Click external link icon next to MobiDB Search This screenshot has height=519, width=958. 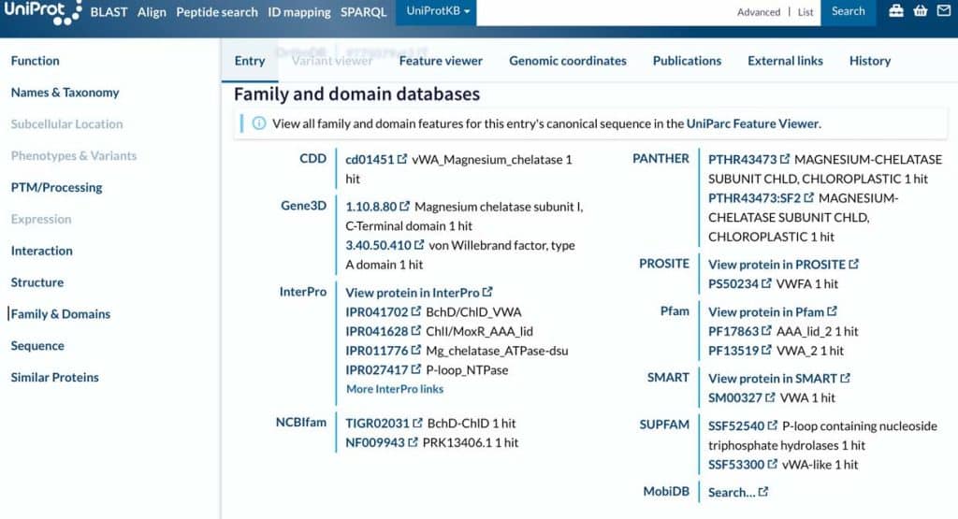(x=763, y=492)
